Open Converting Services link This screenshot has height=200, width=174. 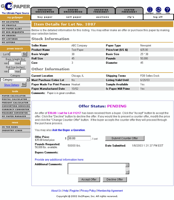pos(16,106)
